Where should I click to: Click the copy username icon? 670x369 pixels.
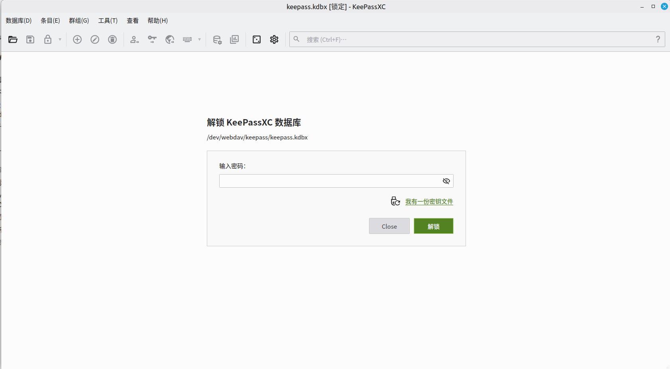pyautogui.click(x=135, y=39)
